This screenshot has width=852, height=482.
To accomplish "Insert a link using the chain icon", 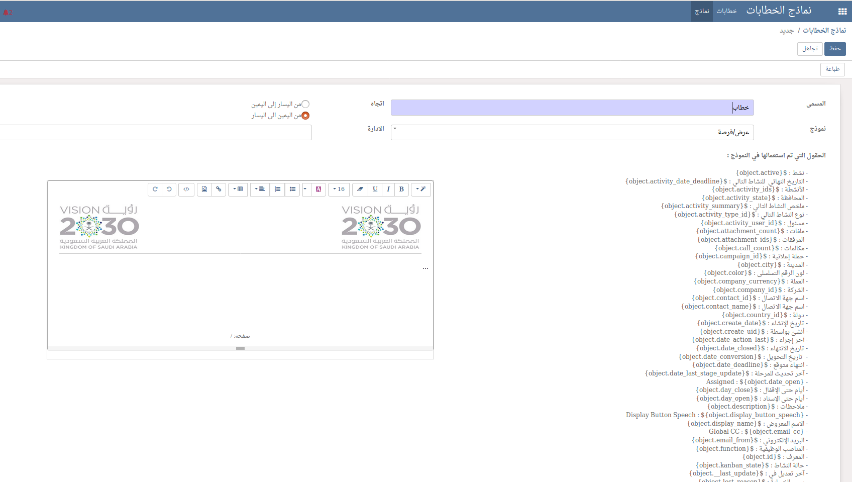I will click(x=219, y=189).
